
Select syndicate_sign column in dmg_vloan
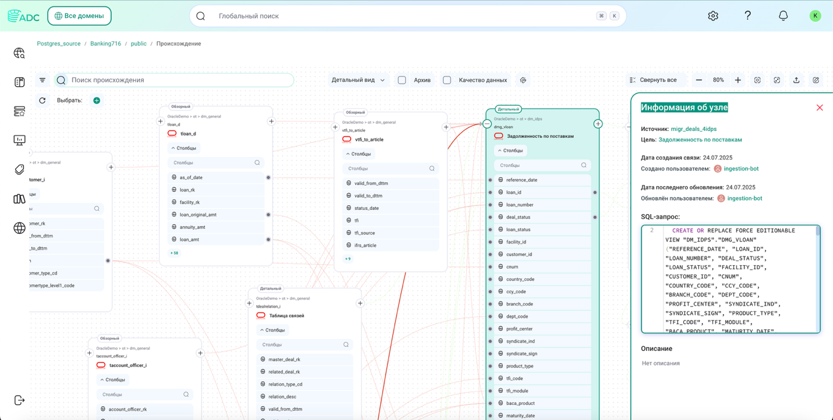(542, 354)
